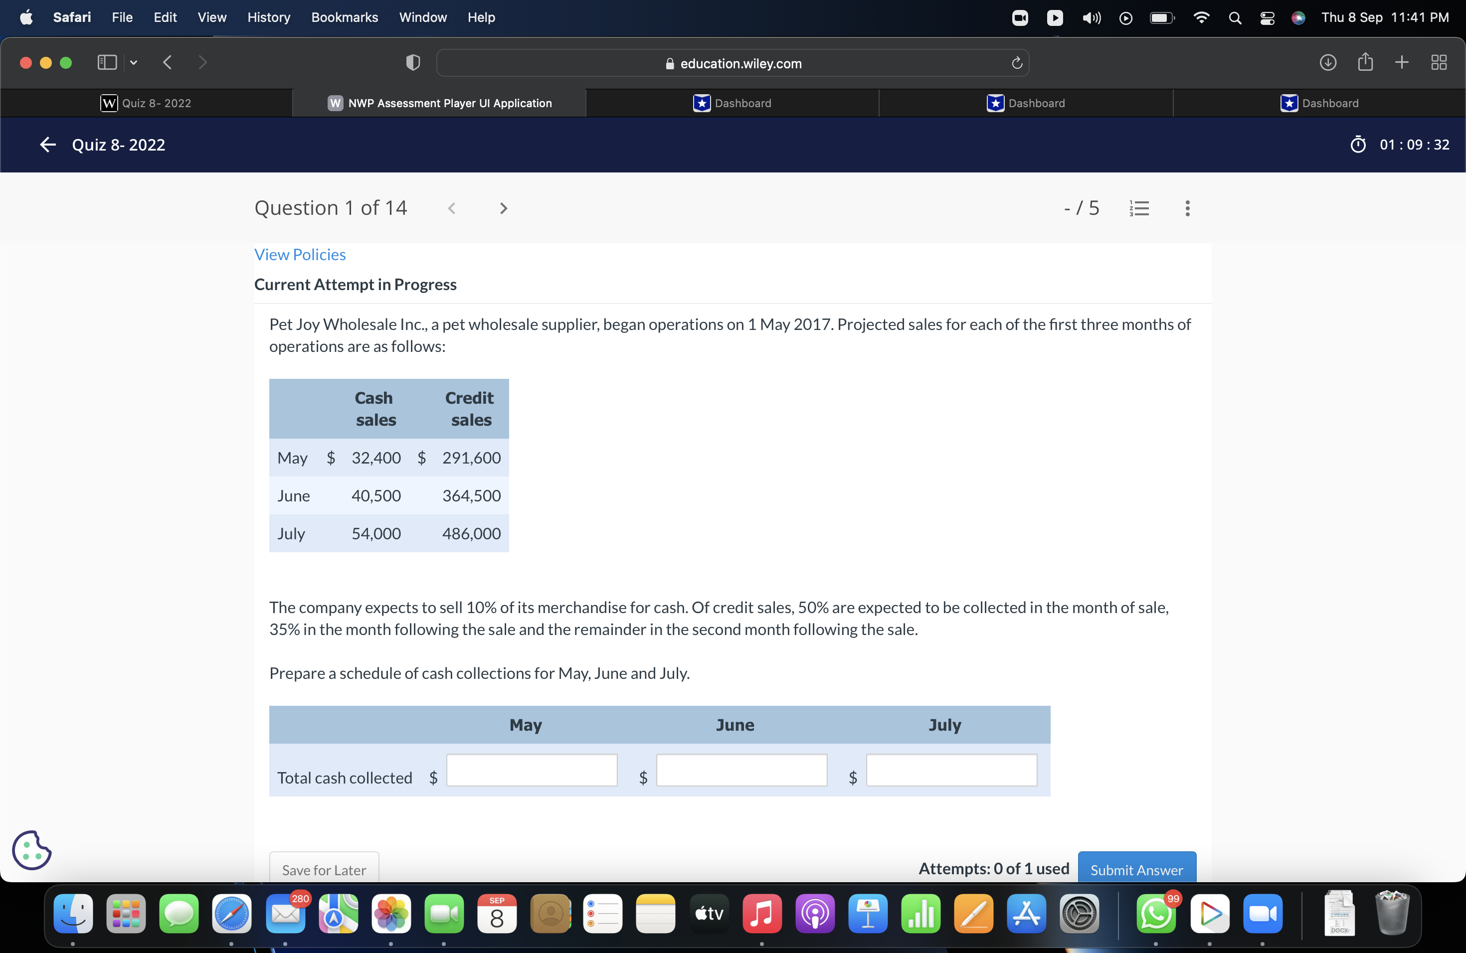1466x953 pixels.
Task: Open the question list outline icon
Action: (x=1139, y=208)
